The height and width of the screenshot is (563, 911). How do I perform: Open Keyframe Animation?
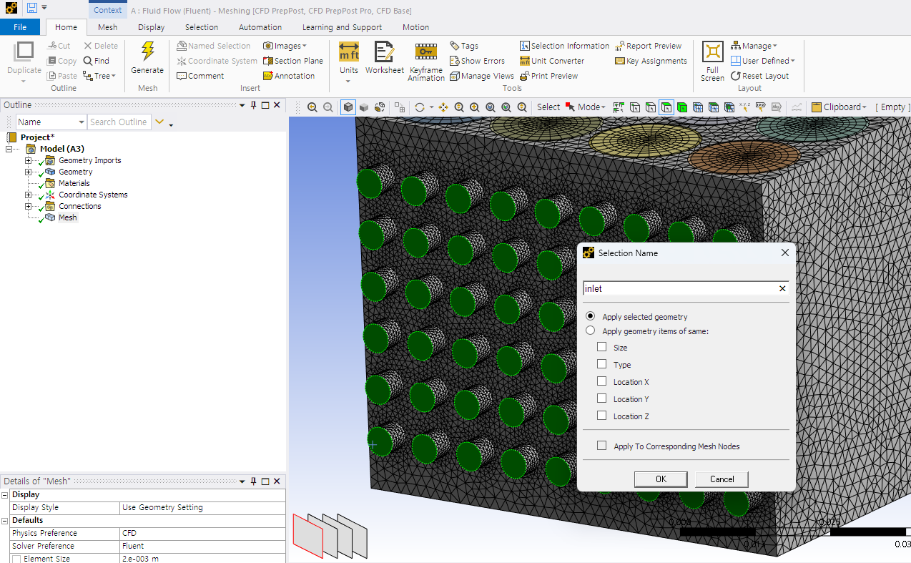426,62
